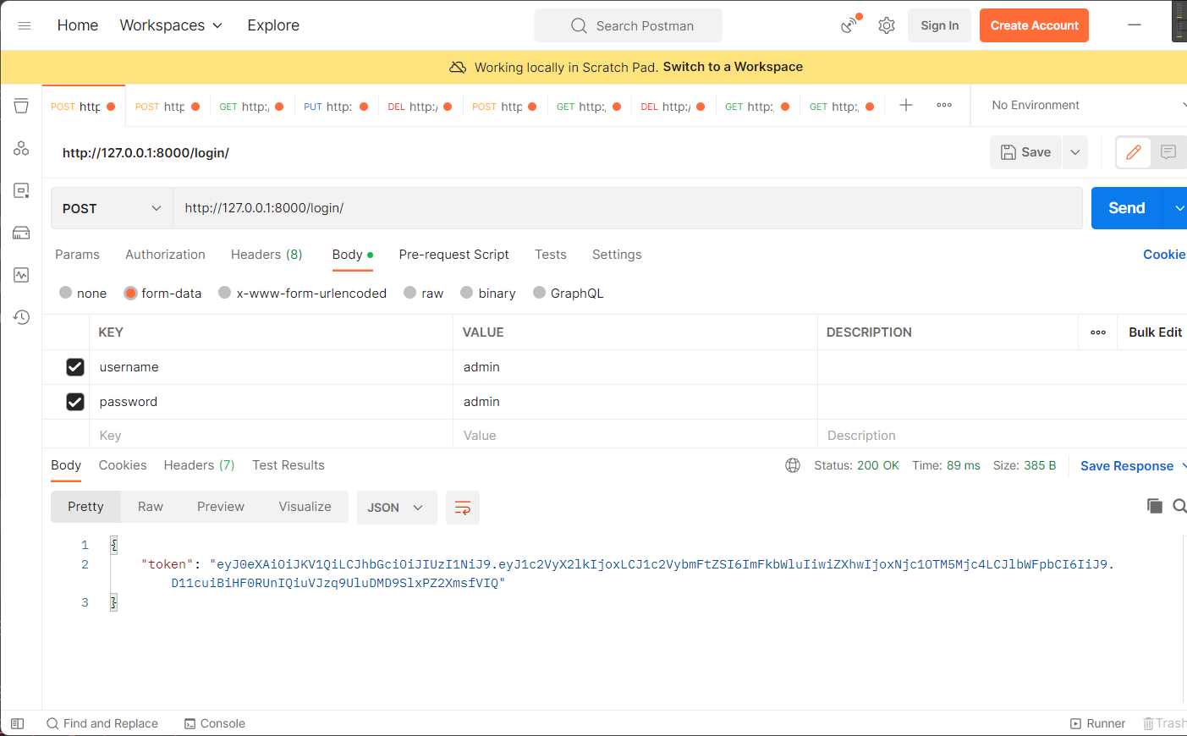Click Create Account

[x=1034, y=25]
